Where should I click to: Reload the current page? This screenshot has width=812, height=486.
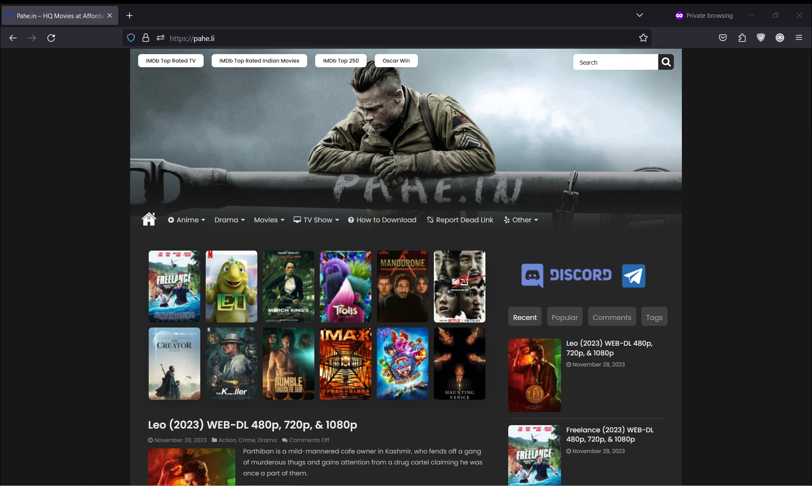point(51,38)
